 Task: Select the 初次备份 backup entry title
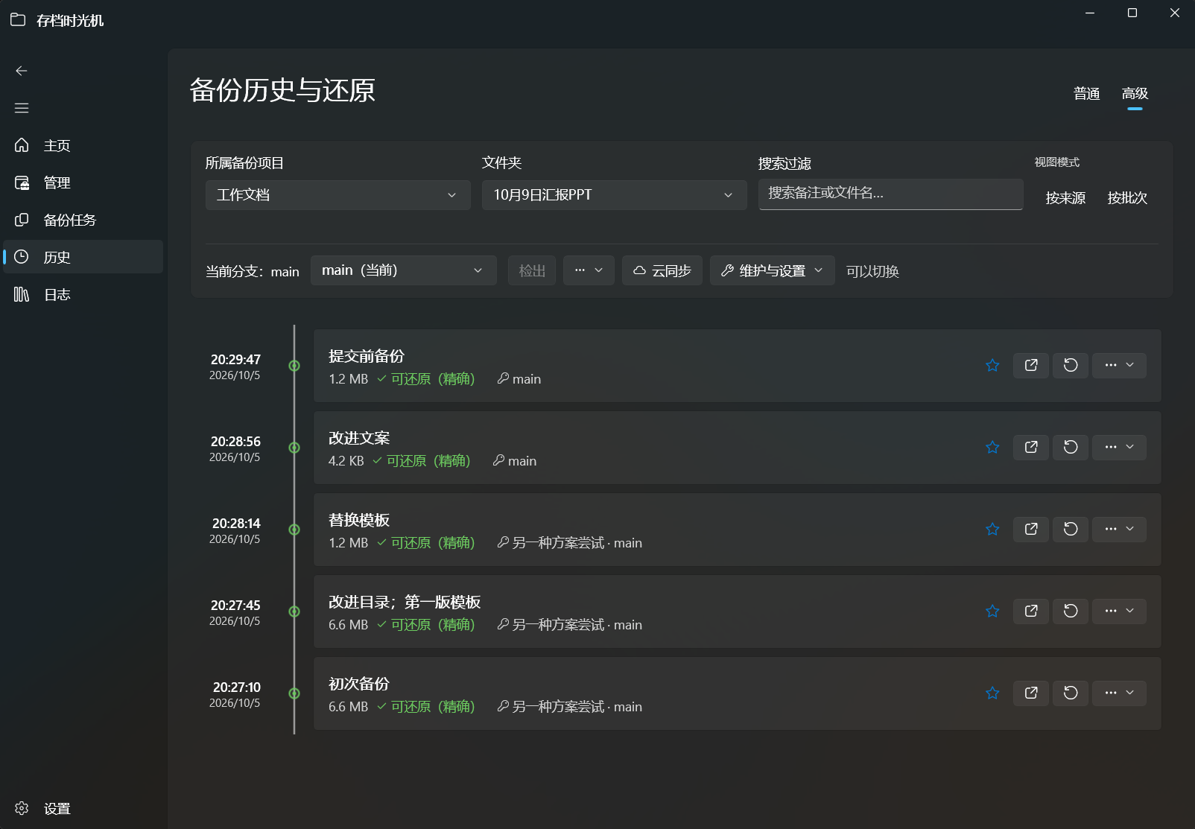click(359, 684)
